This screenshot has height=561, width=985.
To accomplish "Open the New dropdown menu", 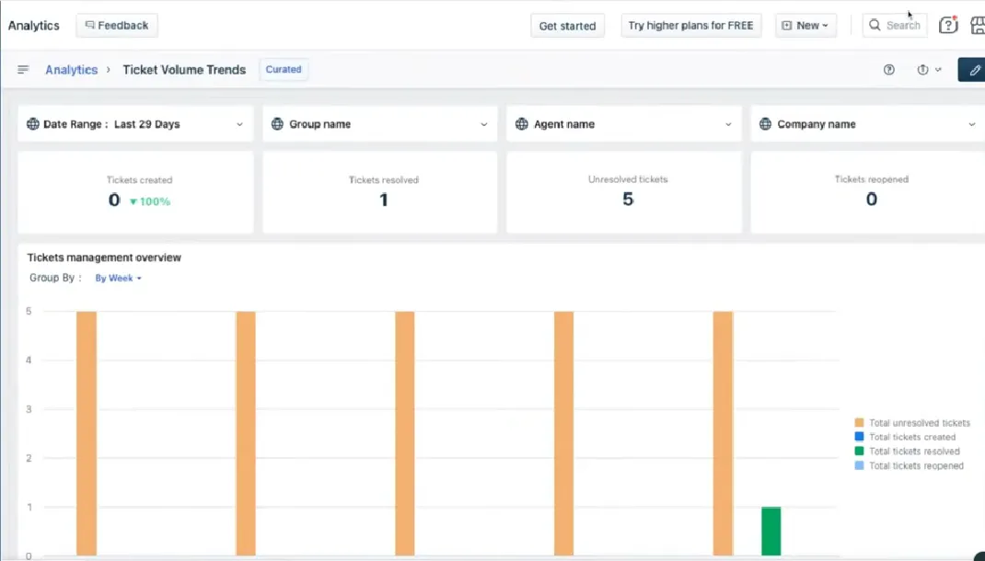I will (805, 26).
